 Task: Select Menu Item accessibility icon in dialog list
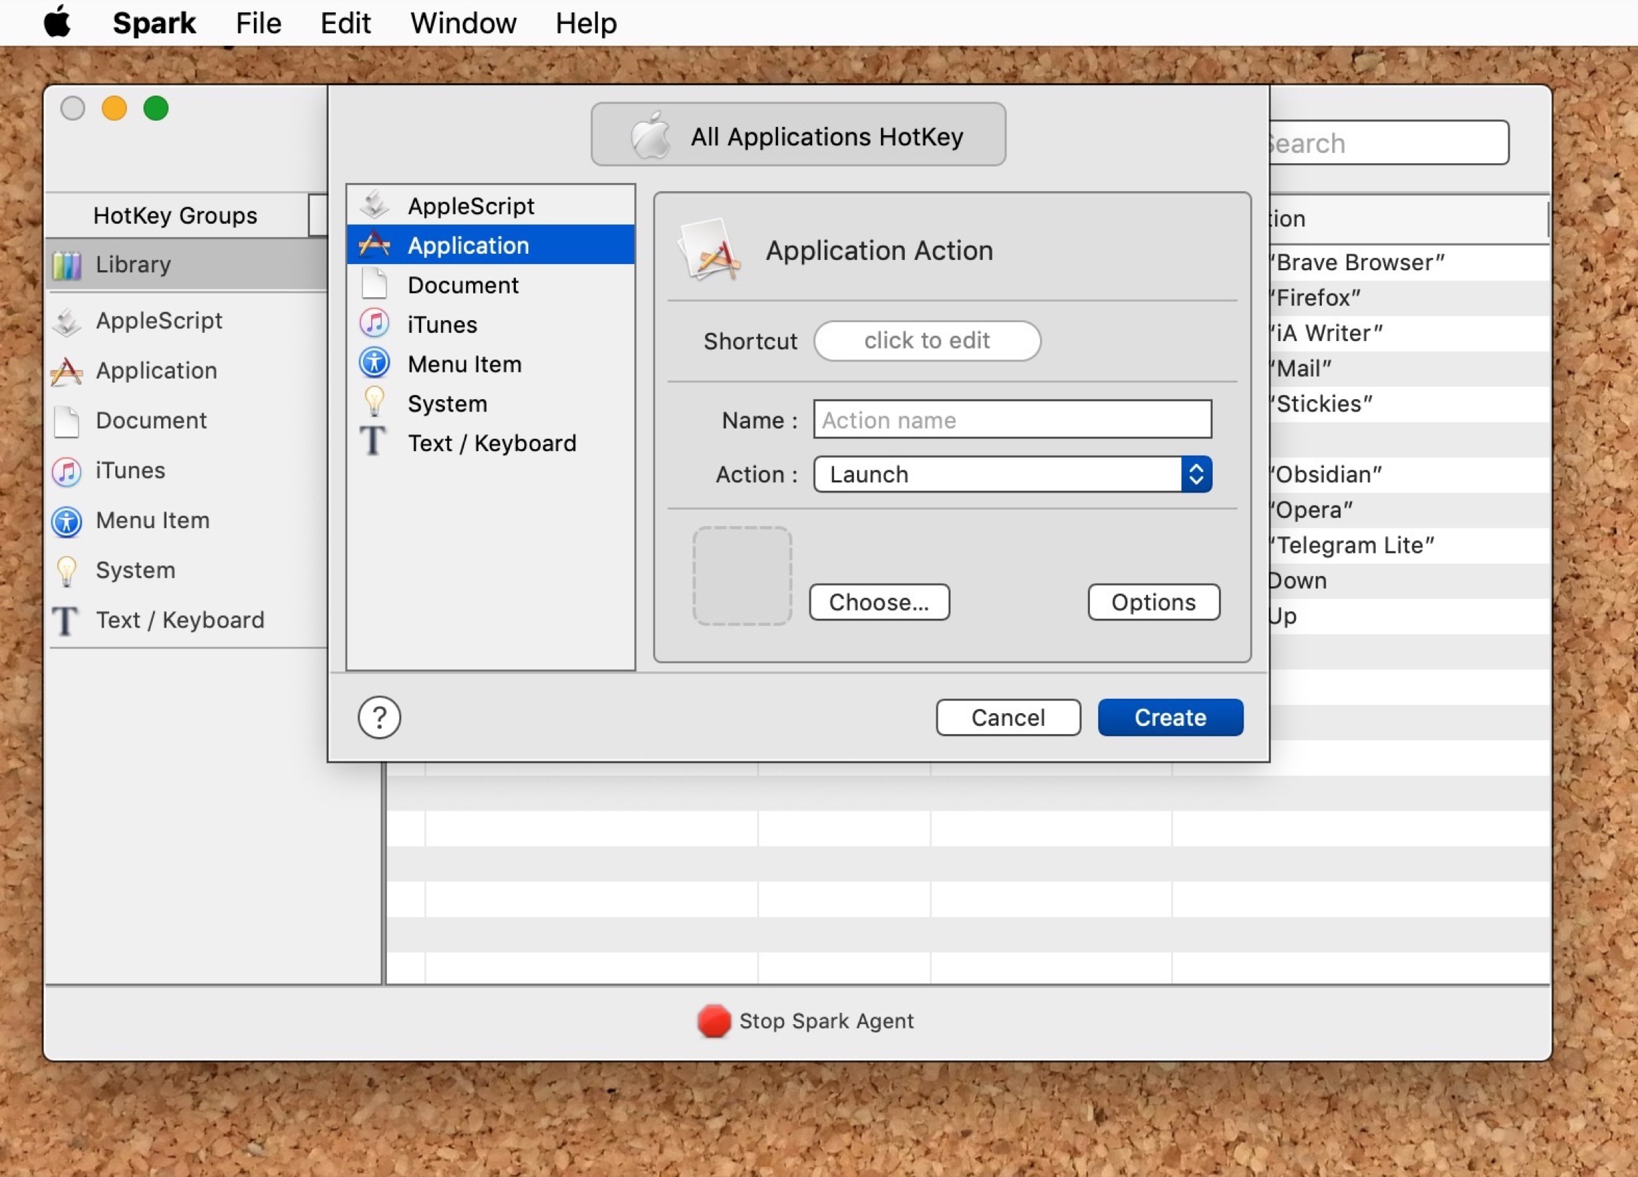pyautogui.click(x=374, y=363)
